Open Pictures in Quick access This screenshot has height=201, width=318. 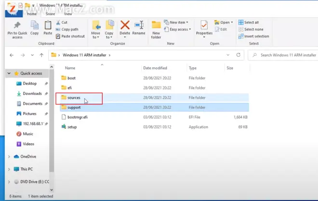pyautogui.click(x=29, y=113)
